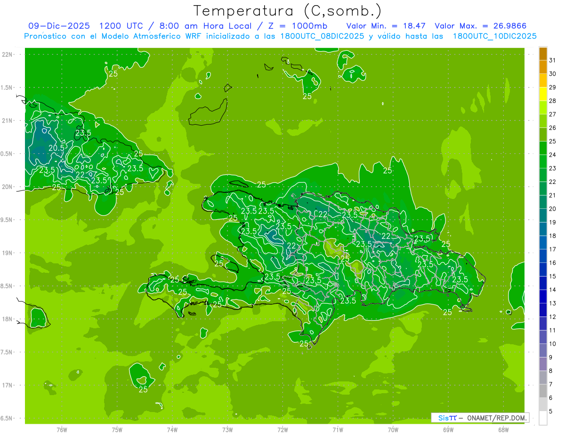Click "Valor Min. = 18.47" in header
Image resolution: width=565 pixels, height=436 pixels.
386,26
